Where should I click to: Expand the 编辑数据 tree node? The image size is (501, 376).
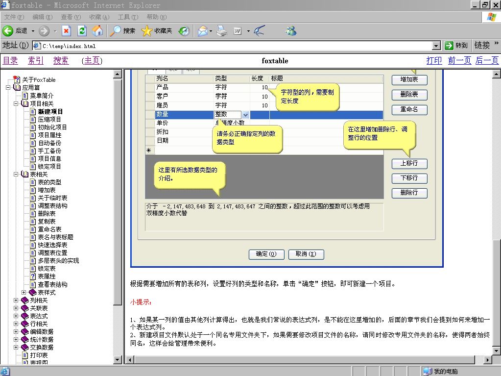[x=16, y=331]
